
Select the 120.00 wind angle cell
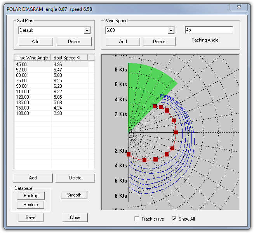[23, 97]
